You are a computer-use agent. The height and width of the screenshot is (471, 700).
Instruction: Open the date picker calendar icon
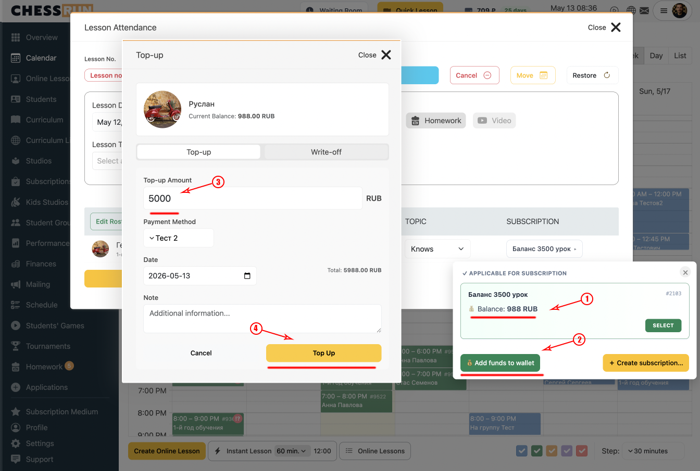247,276
